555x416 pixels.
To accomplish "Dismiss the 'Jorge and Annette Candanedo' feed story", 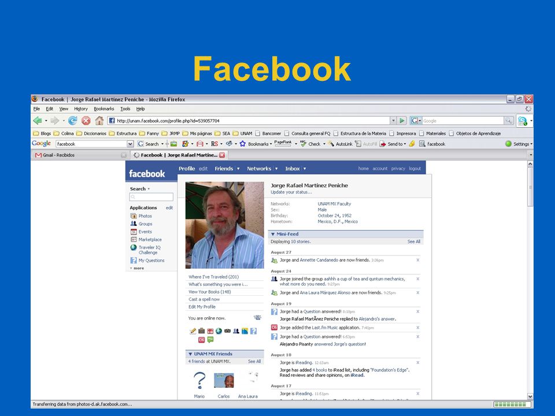I will pyautogui.click(x=417, y=260).
